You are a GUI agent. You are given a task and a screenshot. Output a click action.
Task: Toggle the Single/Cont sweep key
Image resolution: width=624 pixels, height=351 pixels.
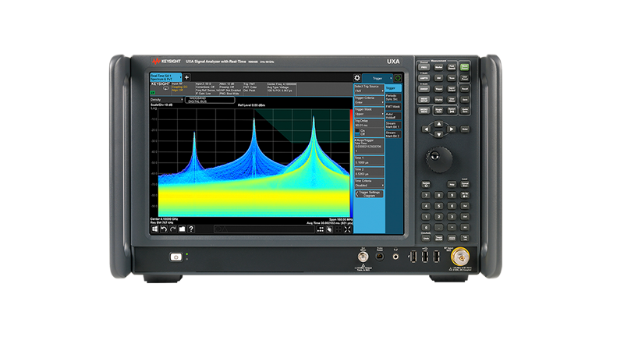(438, 110)
